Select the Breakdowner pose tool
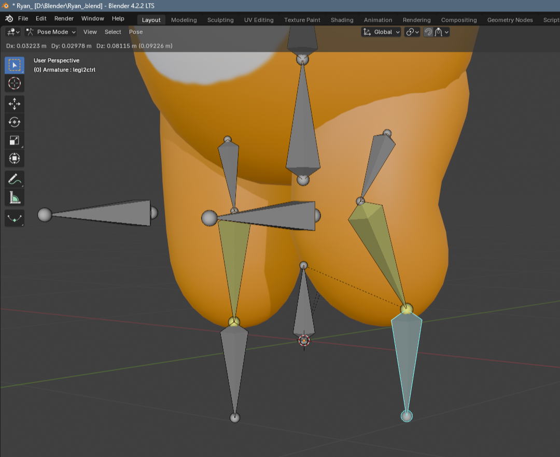Viewport: 560px width, 457px height. 15,218
